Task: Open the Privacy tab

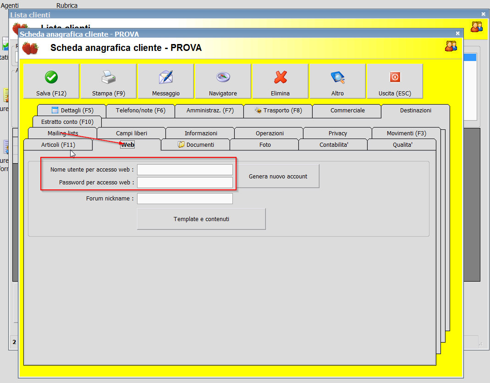Action: [337, 133]
